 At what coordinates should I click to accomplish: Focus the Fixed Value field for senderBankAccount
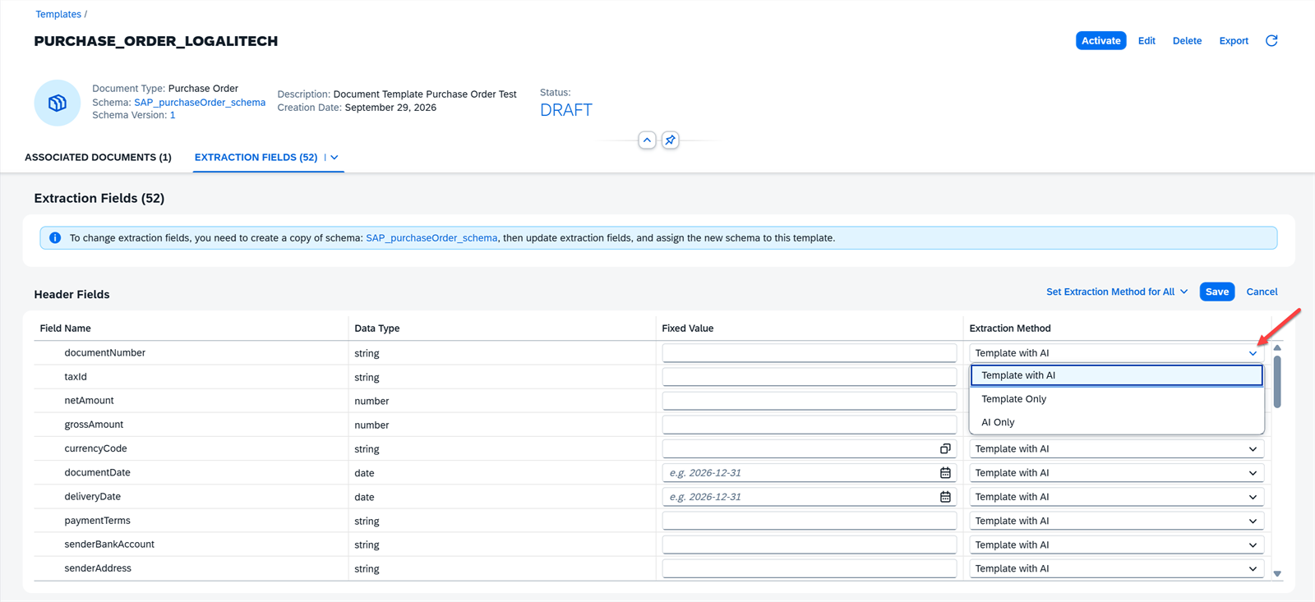click(x=810, y=545)
